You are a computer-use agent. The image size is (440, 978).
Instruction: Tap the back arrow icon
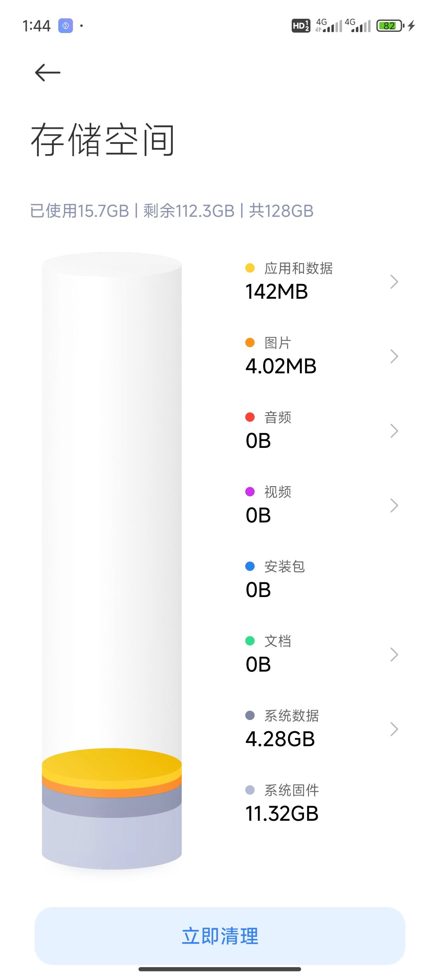coord(48,73)
